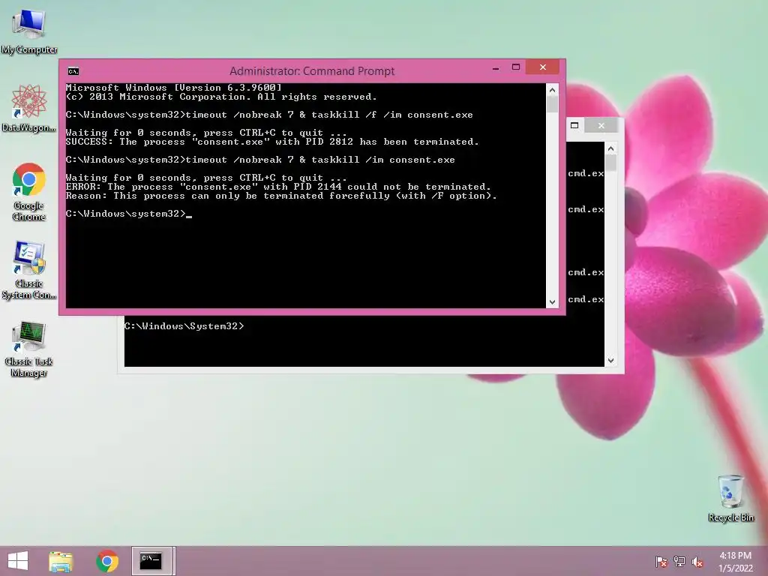Click the active prompt line in front window
Viewport: 768px width, 576px height.
pyautogui.click(x=129, y=214)
